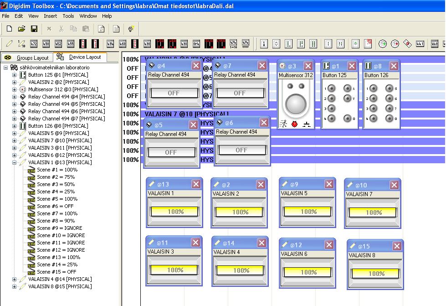The height and width of the screenshot is (306, 446).
Task: Open the Tools menu
Action: [68, 16]
